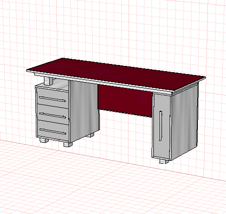Select the vertical handle on the cabinet door
This screenshot has width=226, height=214.
coord(161,126)
